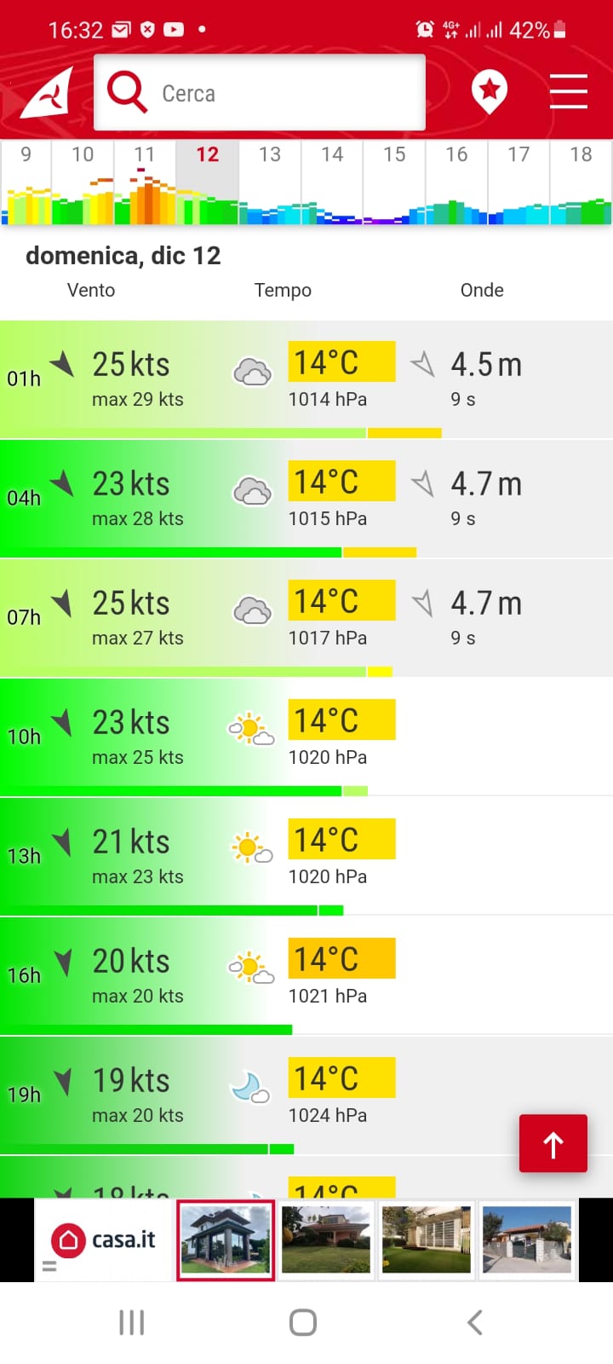Tap the Onde column header
This screenshot has width=613, height=1364.
[482, 290]
